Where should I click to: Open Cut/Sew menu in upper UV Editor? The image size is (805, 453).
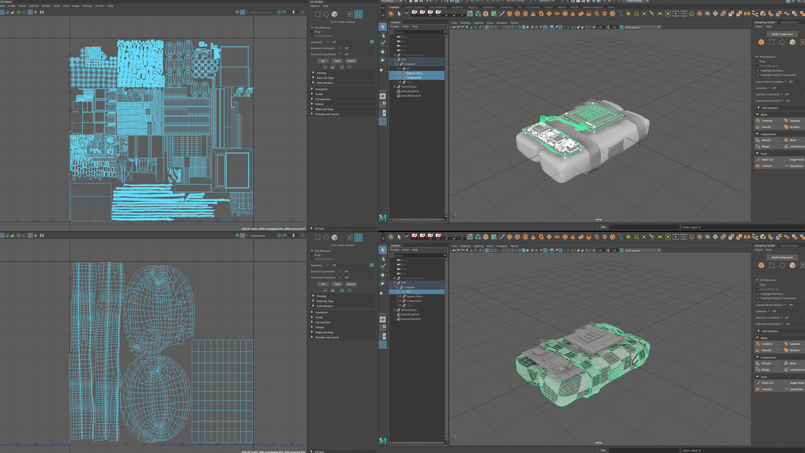33,6
